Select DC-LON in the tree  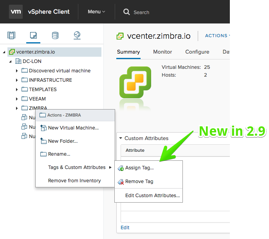[x=32, y=61]
